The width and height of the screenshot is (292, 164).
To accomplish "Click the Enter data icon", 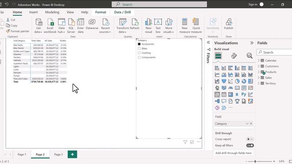I will pyautogui.click(x=80, y=21).
